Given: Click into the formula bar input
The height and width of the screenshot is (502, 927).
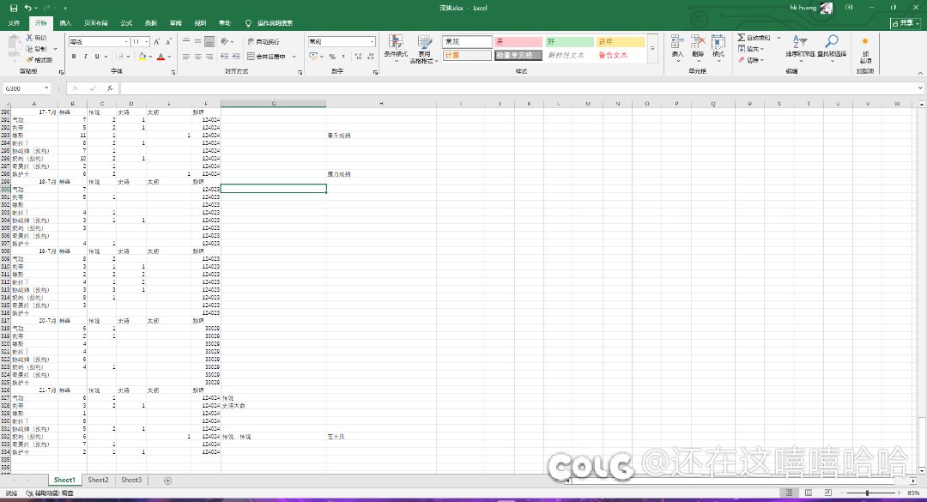Looking at the screenshot, I should click(x=518, y=88).
